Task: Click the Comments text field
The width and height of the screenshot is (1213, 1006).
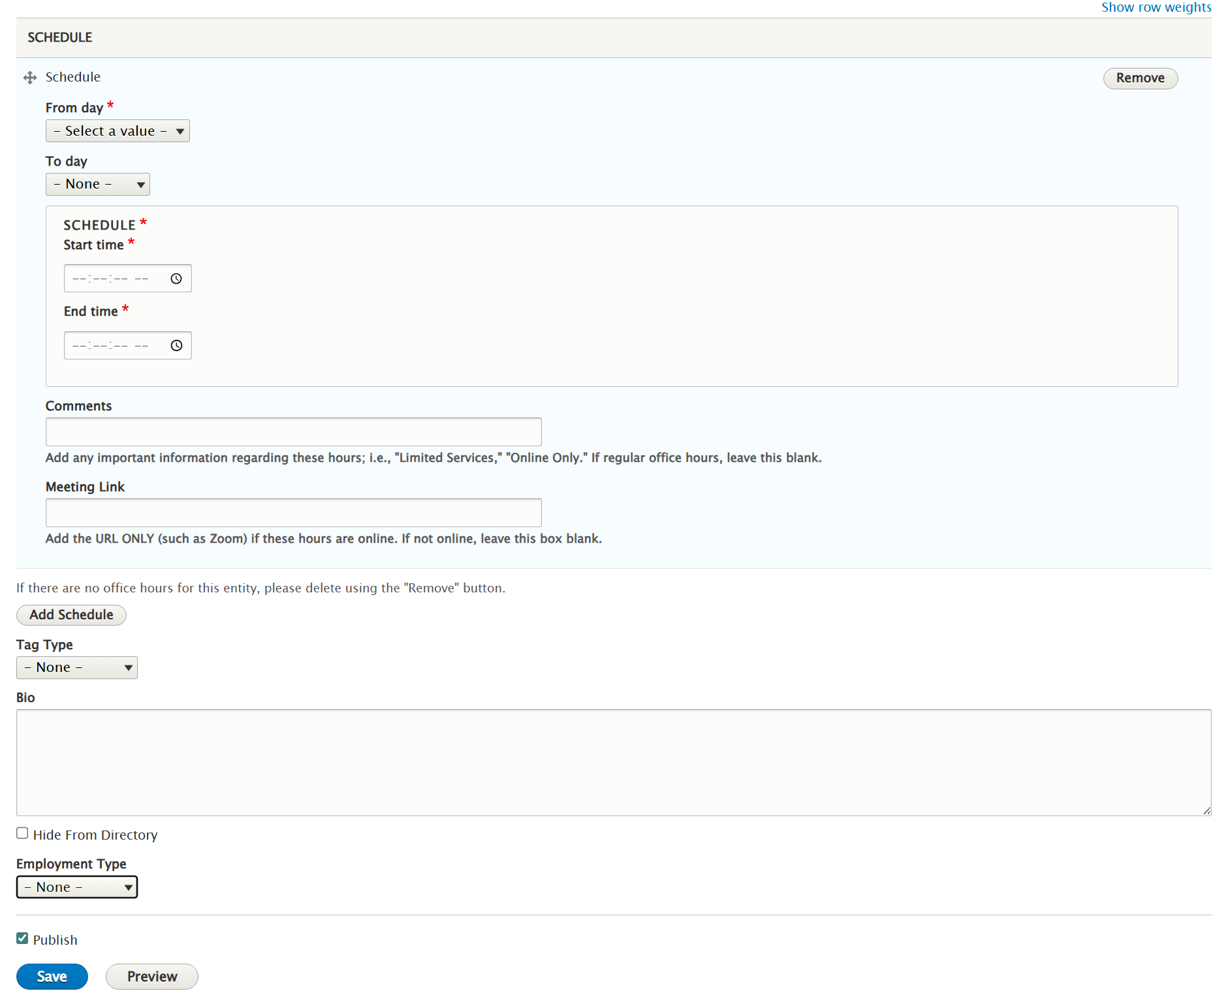Action: [293, 431]
